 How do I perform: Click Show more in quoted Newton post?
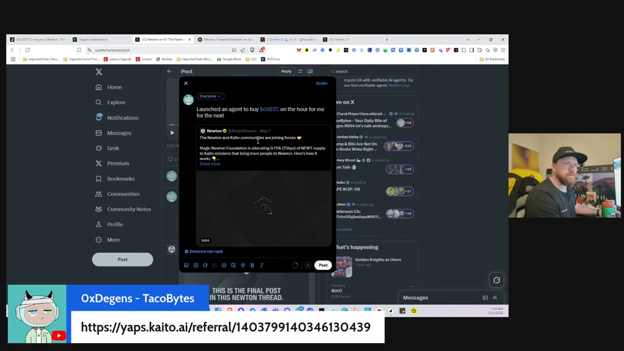tap(210, 164)
